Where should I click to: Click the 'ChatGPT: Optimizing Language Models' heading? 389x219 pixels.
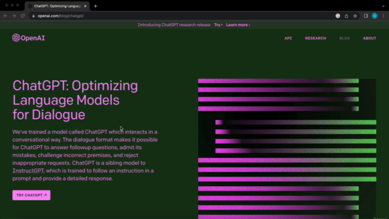coord(75,100)
